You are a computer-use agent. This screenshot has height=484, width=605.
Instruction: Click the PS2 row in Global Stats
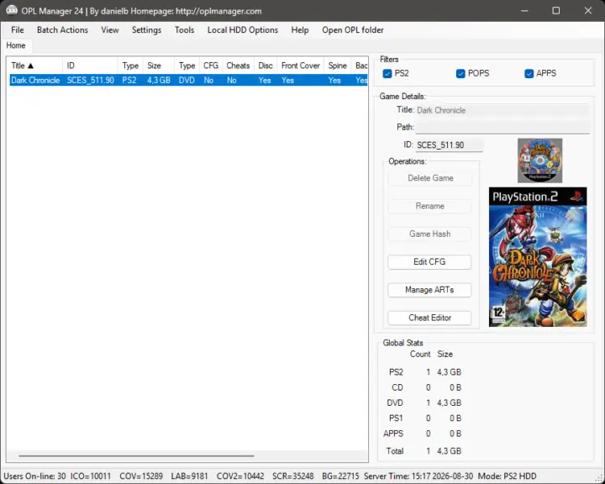point(424,372)
